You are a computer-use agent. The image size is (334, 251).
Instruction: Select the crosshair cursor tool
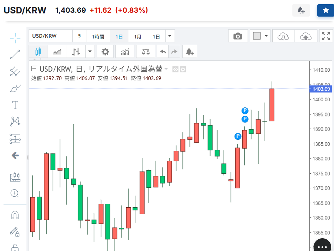[x=15, y=38]
